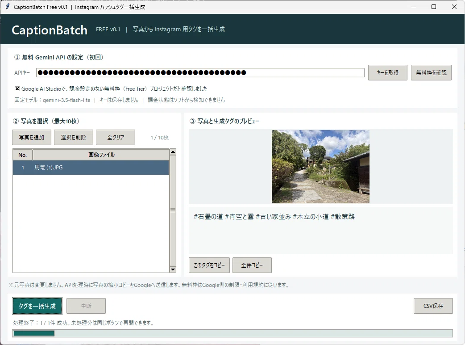This screenshot has height=345, width=465.
Task: Click the file list scroll up arrow
Action: 173,152
